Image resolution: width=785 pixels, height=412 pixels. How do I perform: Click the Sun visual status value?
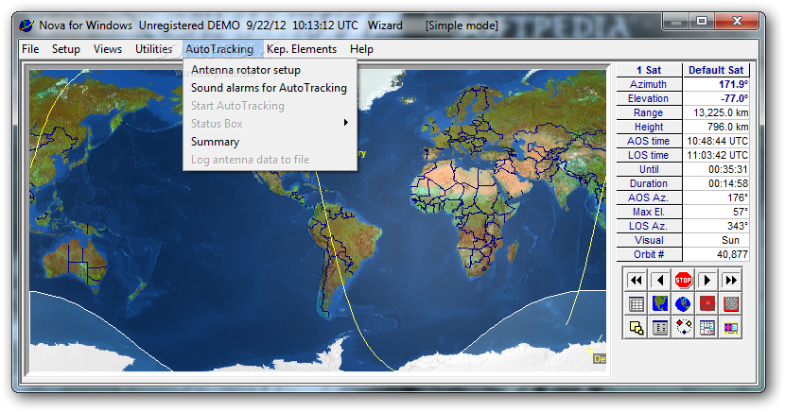coord(716,241)
